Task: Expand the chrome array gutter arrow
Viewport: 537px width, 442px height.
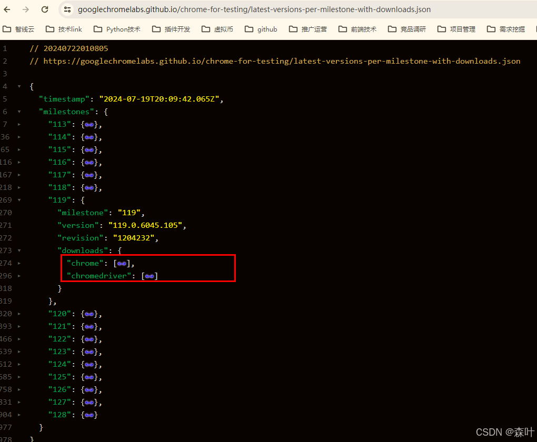Action: pos(19,263)
